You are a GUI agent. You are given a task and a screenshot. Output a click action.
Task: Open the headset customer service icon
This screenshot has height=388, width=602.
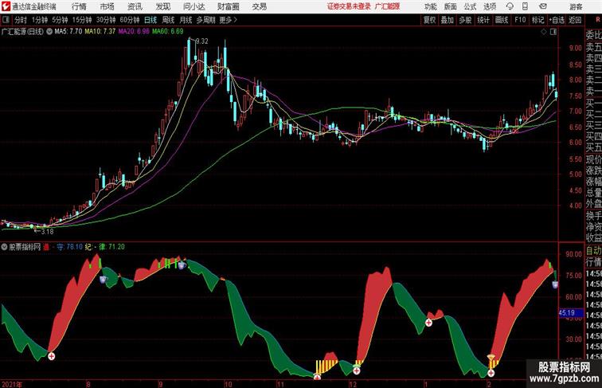tap(510, 6)
